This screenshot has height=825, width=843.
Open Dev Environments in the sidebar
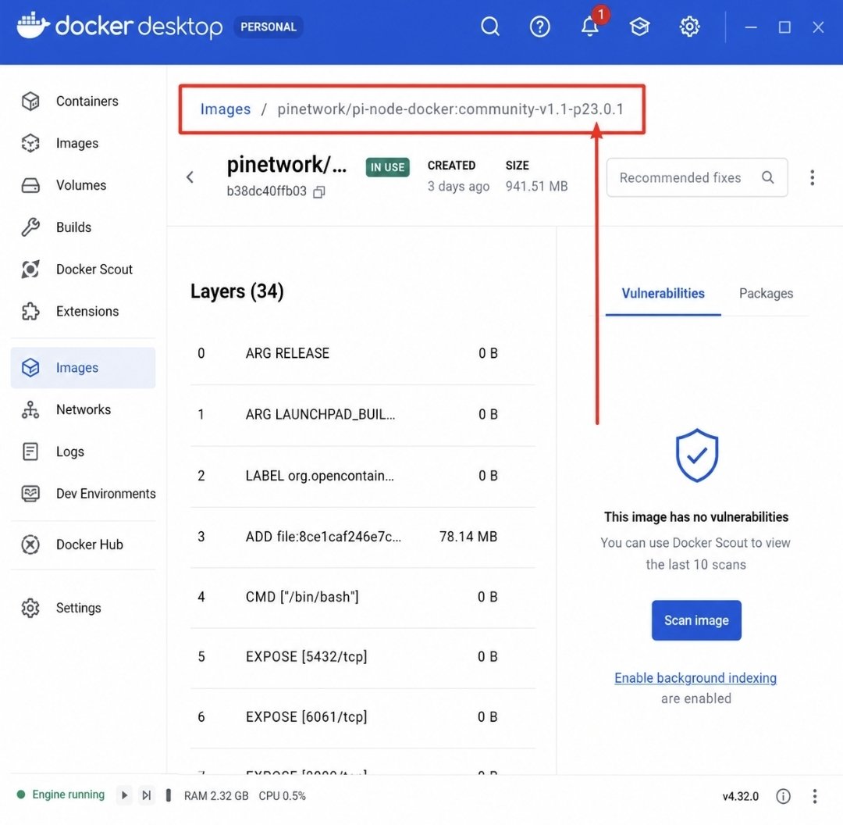[x=84, y=494]
